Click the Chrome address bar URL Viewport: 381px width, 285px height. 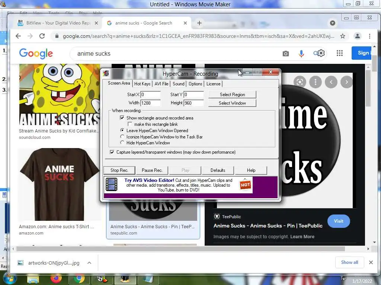coord(198,36)
